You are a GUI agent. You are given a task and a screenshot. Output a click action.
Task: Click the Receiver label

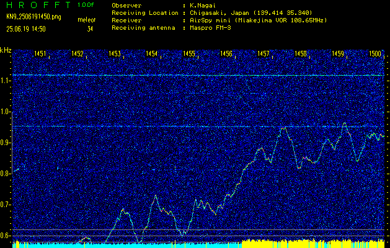click(126, 20)
